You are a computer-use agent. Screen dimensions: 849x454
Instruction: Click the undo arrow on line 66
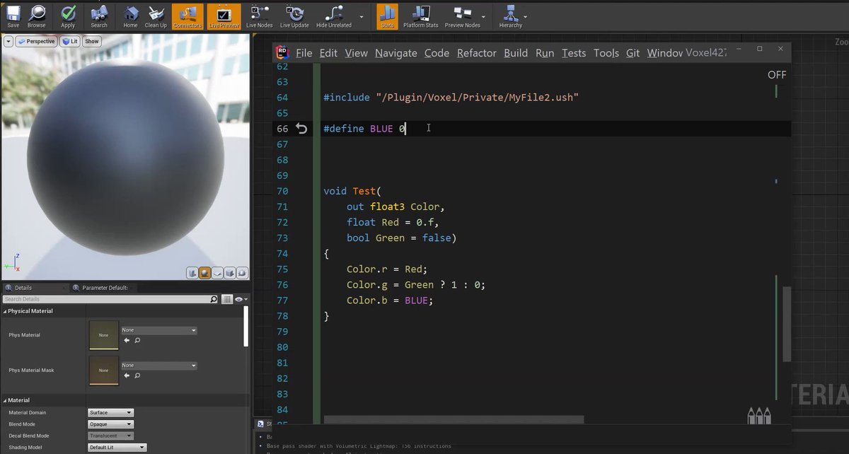point(301,129)
